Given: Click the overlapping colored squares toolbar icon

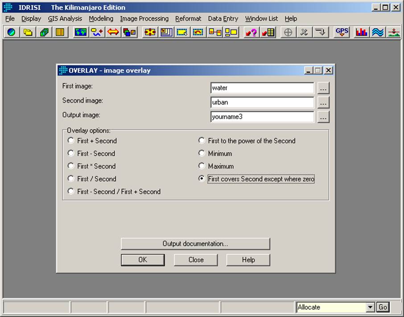Looking at the screenshot, I should [129, 32].
